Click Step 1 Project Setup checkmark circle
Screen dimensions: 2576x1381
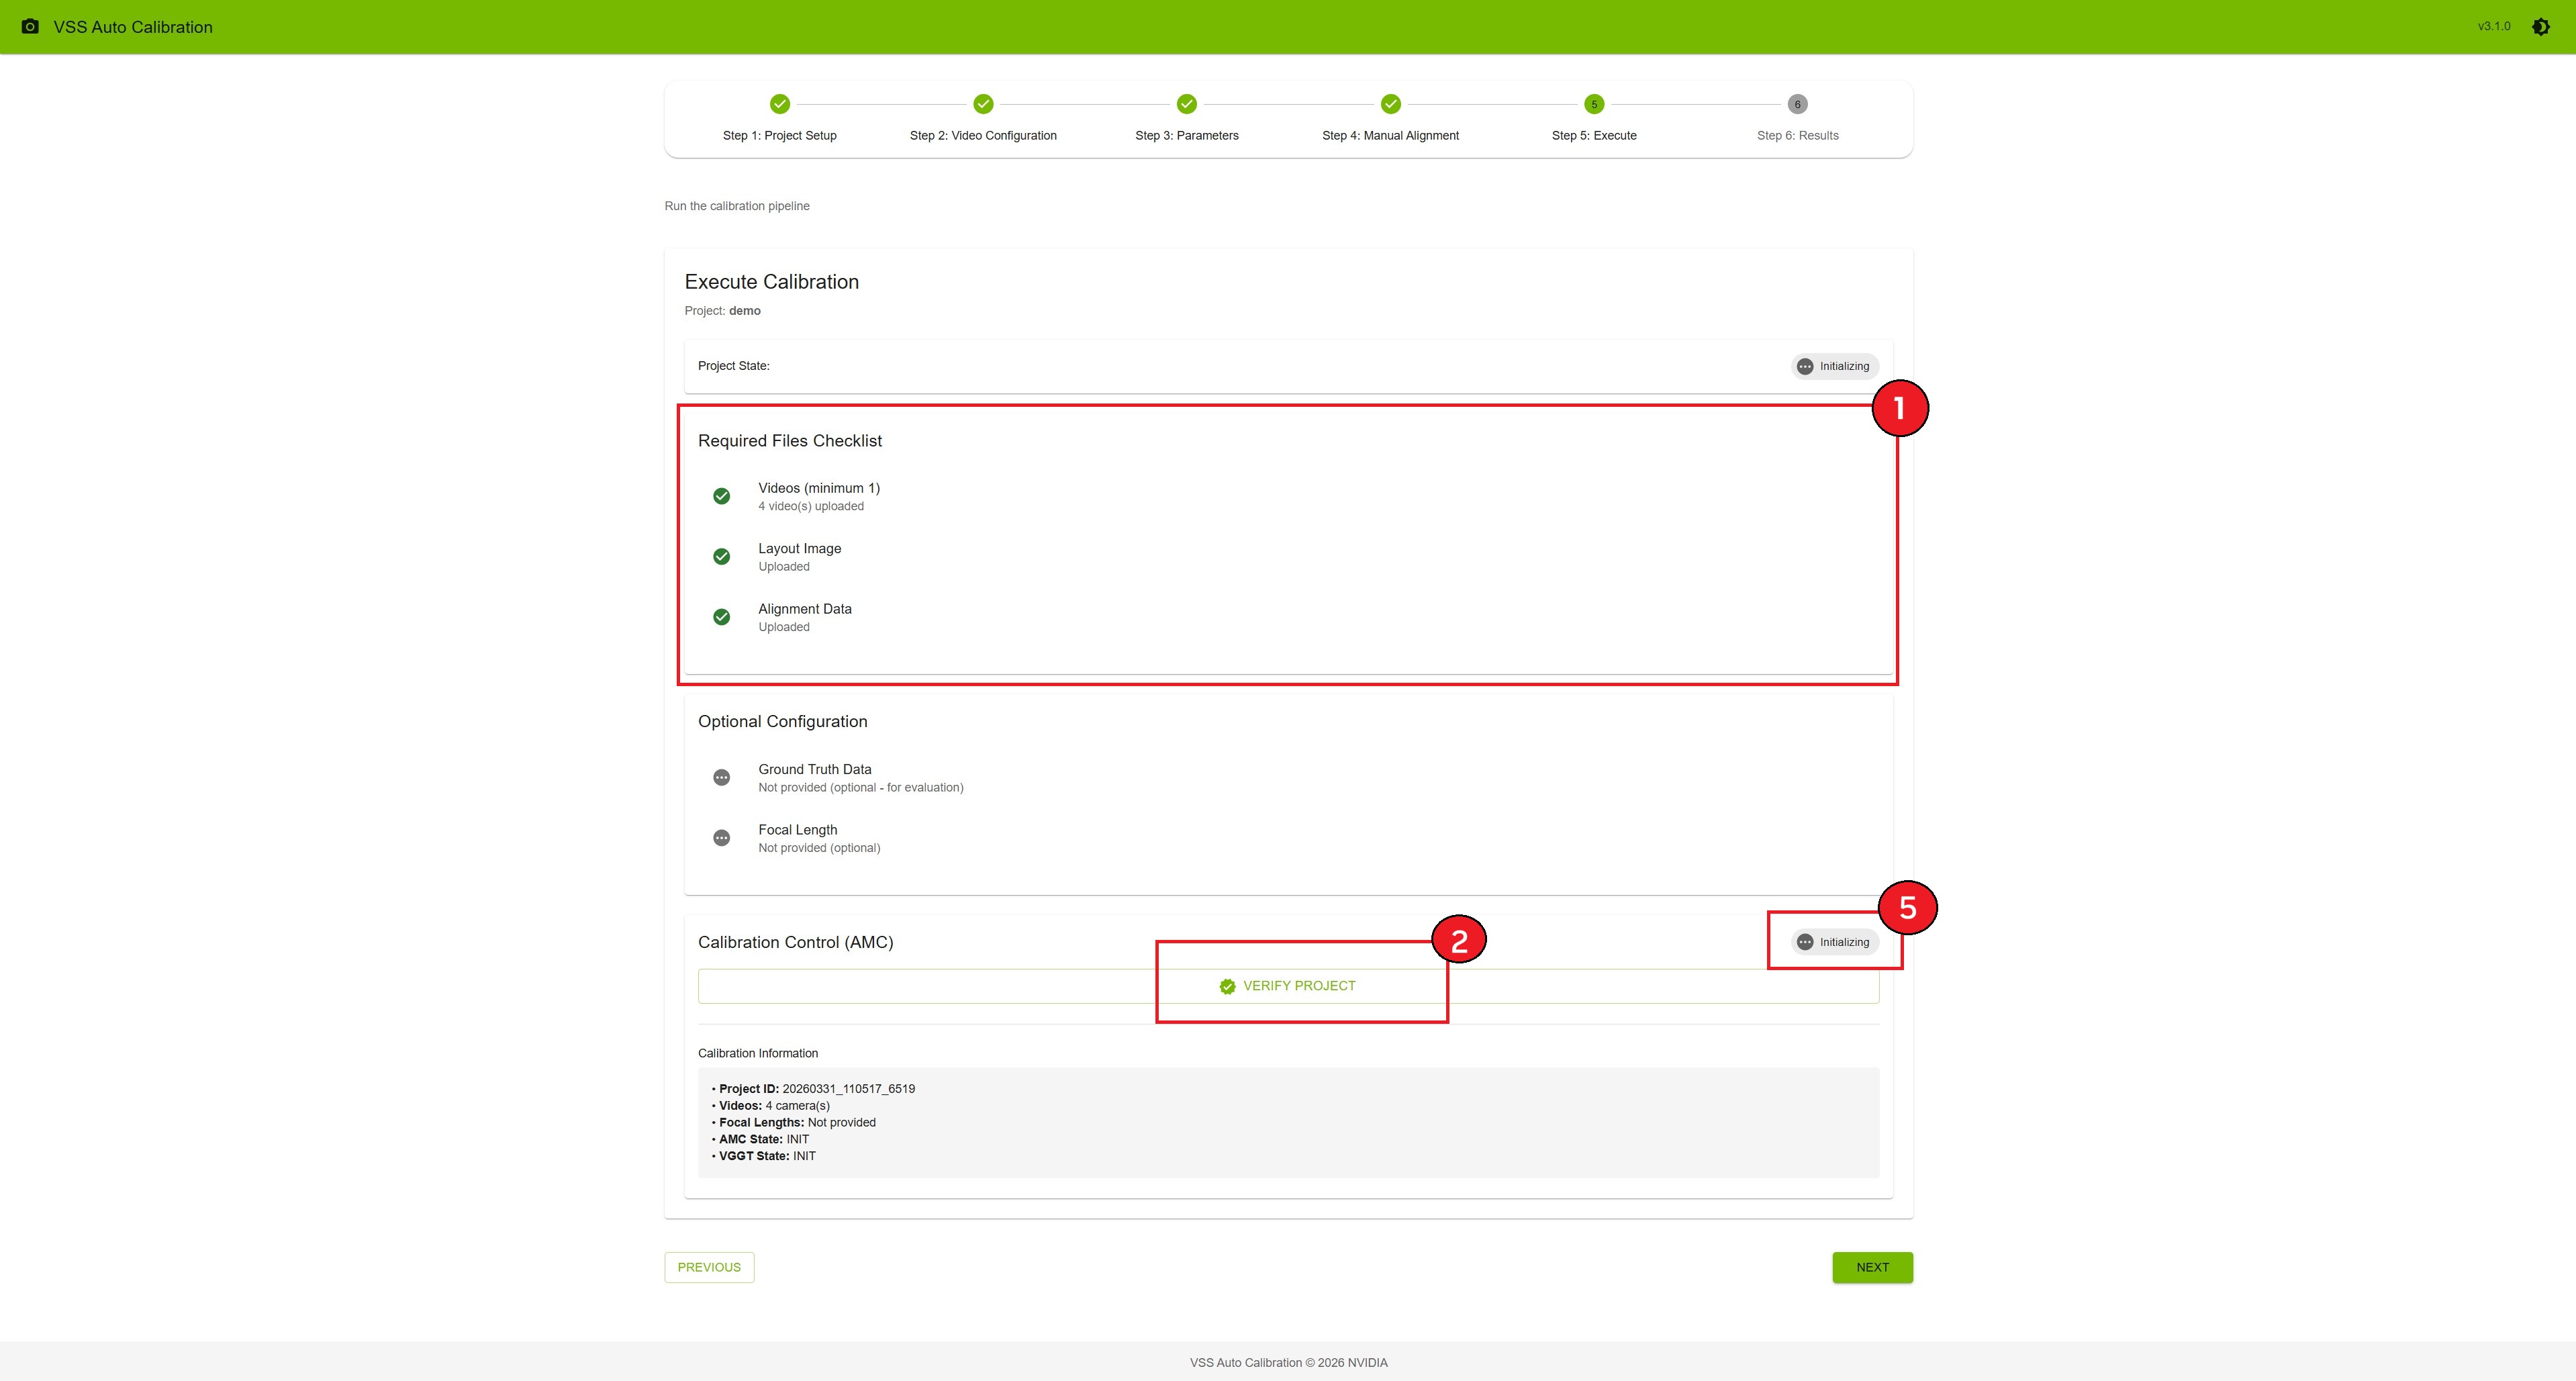780,104
